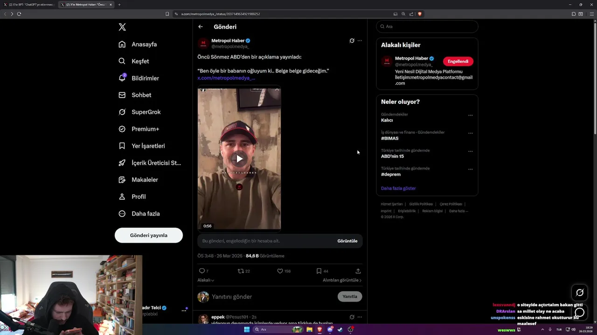
Task: Click the address bar URL
Action: click(x=221, y=14)
